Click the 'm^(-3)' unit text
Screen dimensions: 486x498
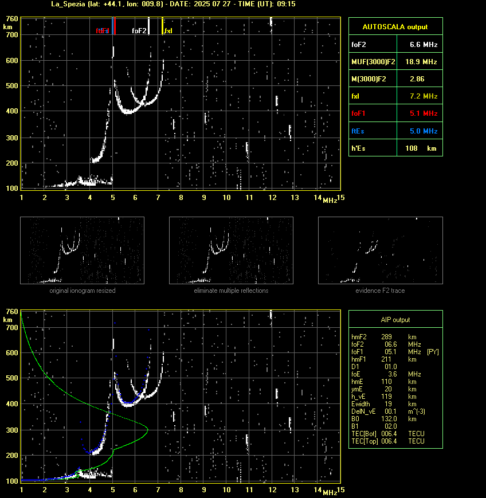pos(417,411)
